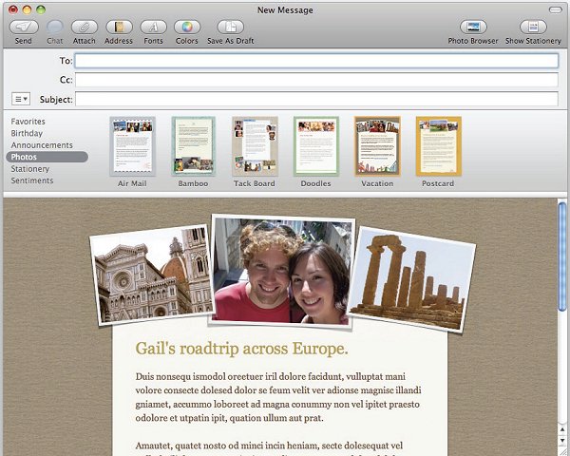Select the Tack Board stationery thumbnail
Viewport: 570px width, 456px height.
(x=255, y=146)
